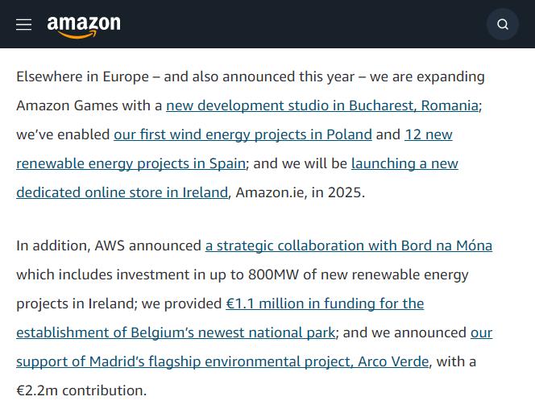The image size is (535, 409).
Task: Open the Bucharest, Romania development studio link
Action: point(322,105)
